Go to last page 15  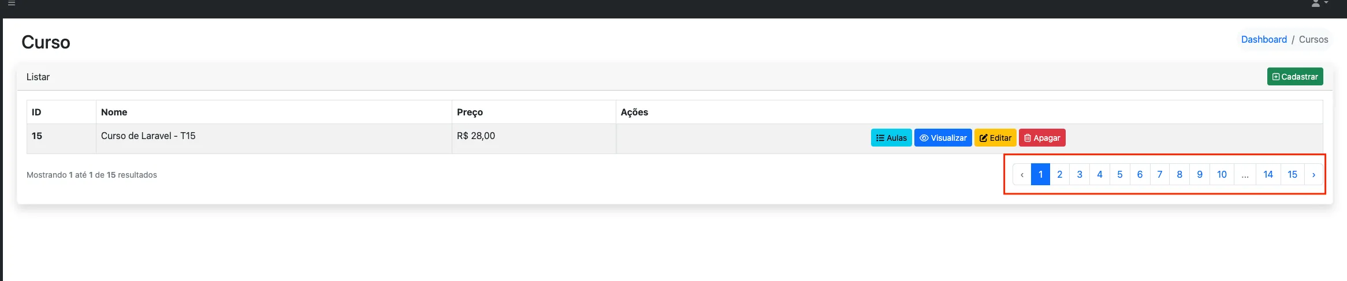[x=1293, y=174]
